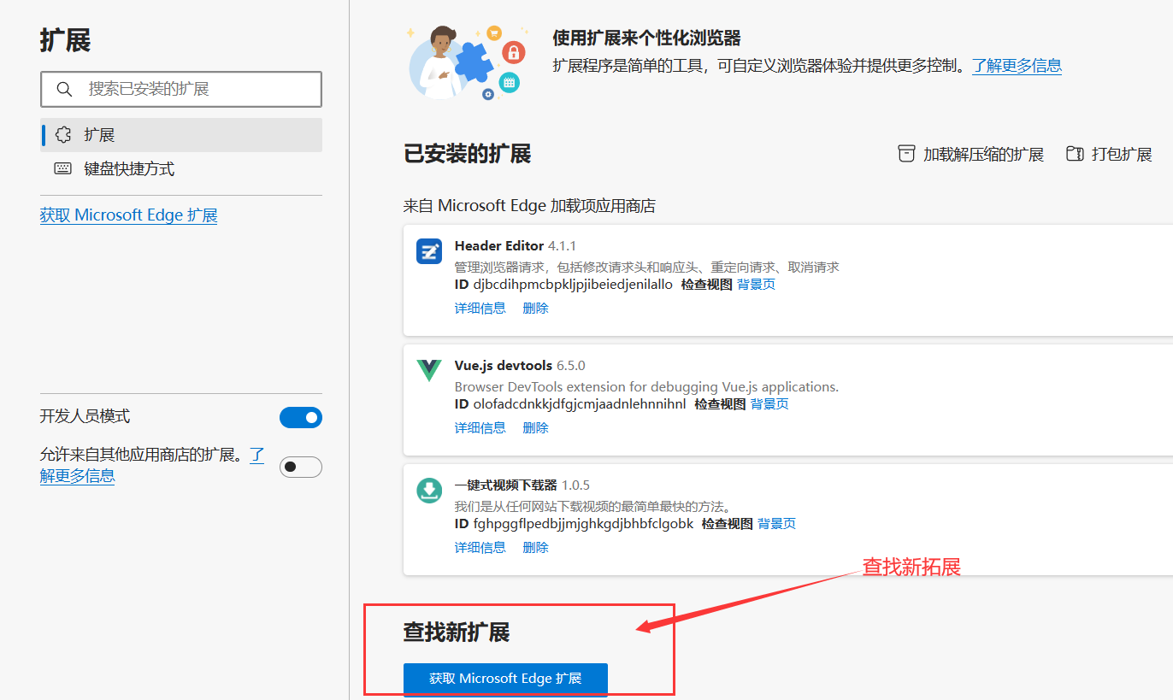Click ID djbcdihpmcbpkljpjibeiedjenilallo text
The height and width of the screenshot is (700, 1173).
coord(563,285)
